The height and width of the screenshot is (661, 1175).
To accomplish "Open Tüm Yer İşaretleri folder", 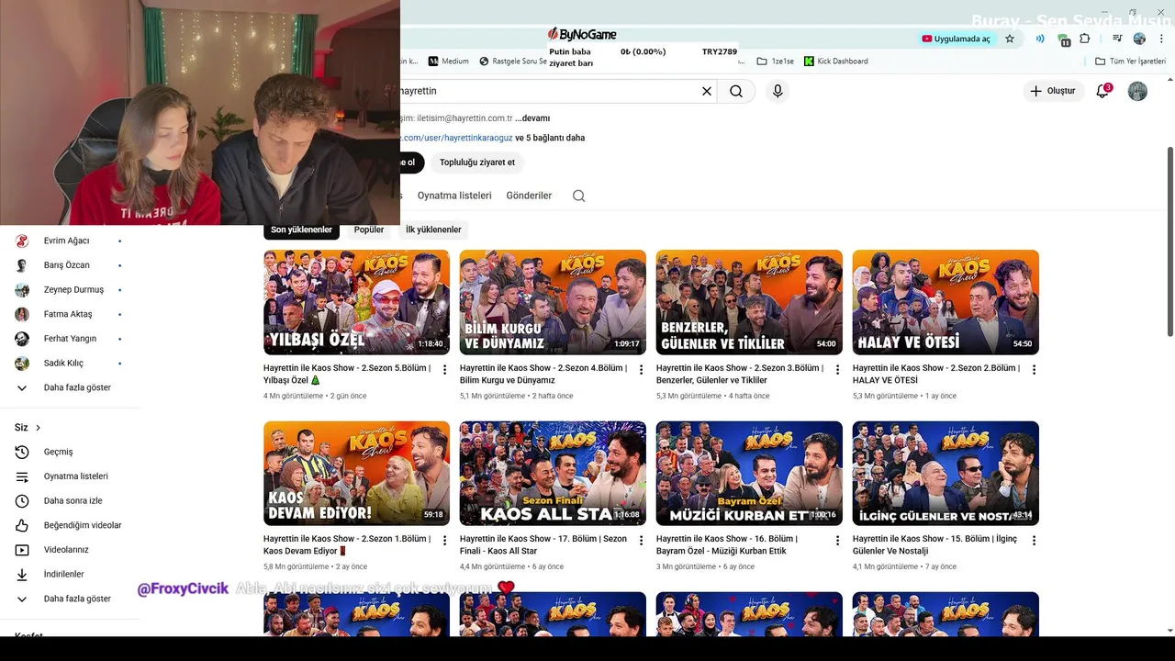I will coord(1130,62).
